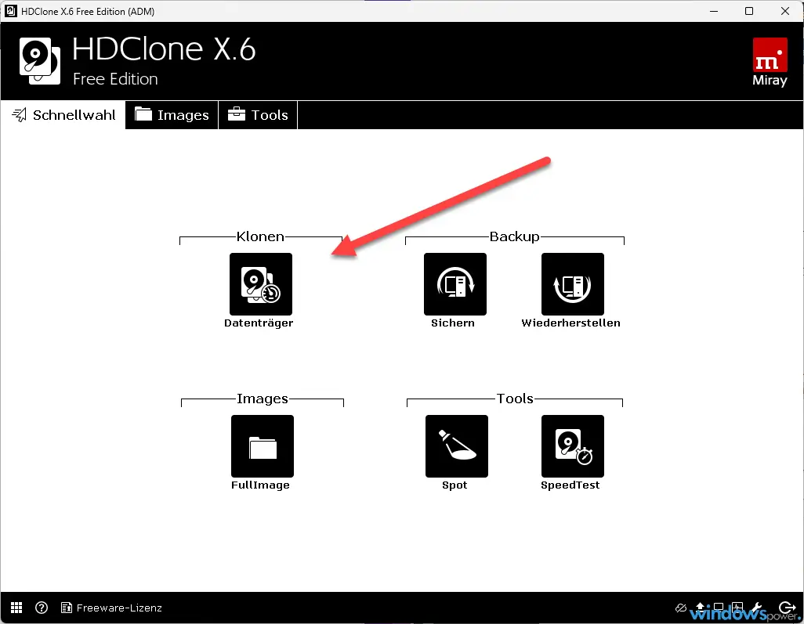
Task: Click the Spot label text
Action: (x=455, y=485)
